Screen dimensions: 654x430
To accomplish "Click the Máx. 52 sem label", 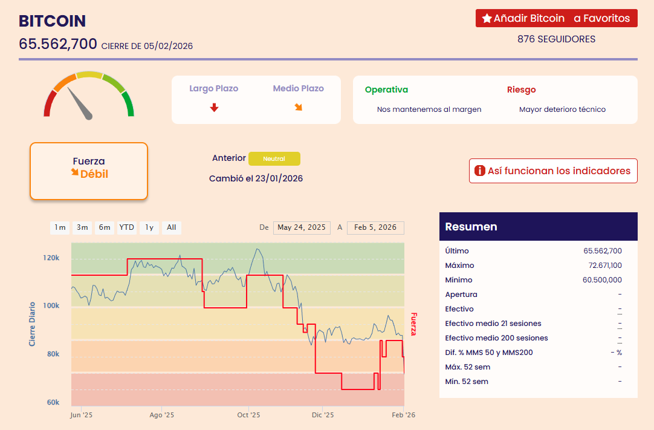I will click(x=468, y=367).
